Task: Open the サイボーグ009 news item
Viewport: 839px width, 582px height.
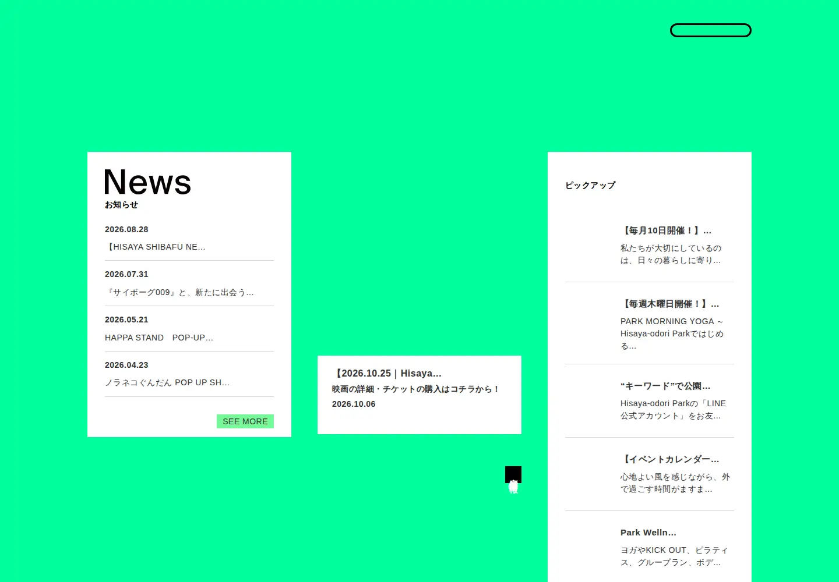Action: tap(189, 283)
